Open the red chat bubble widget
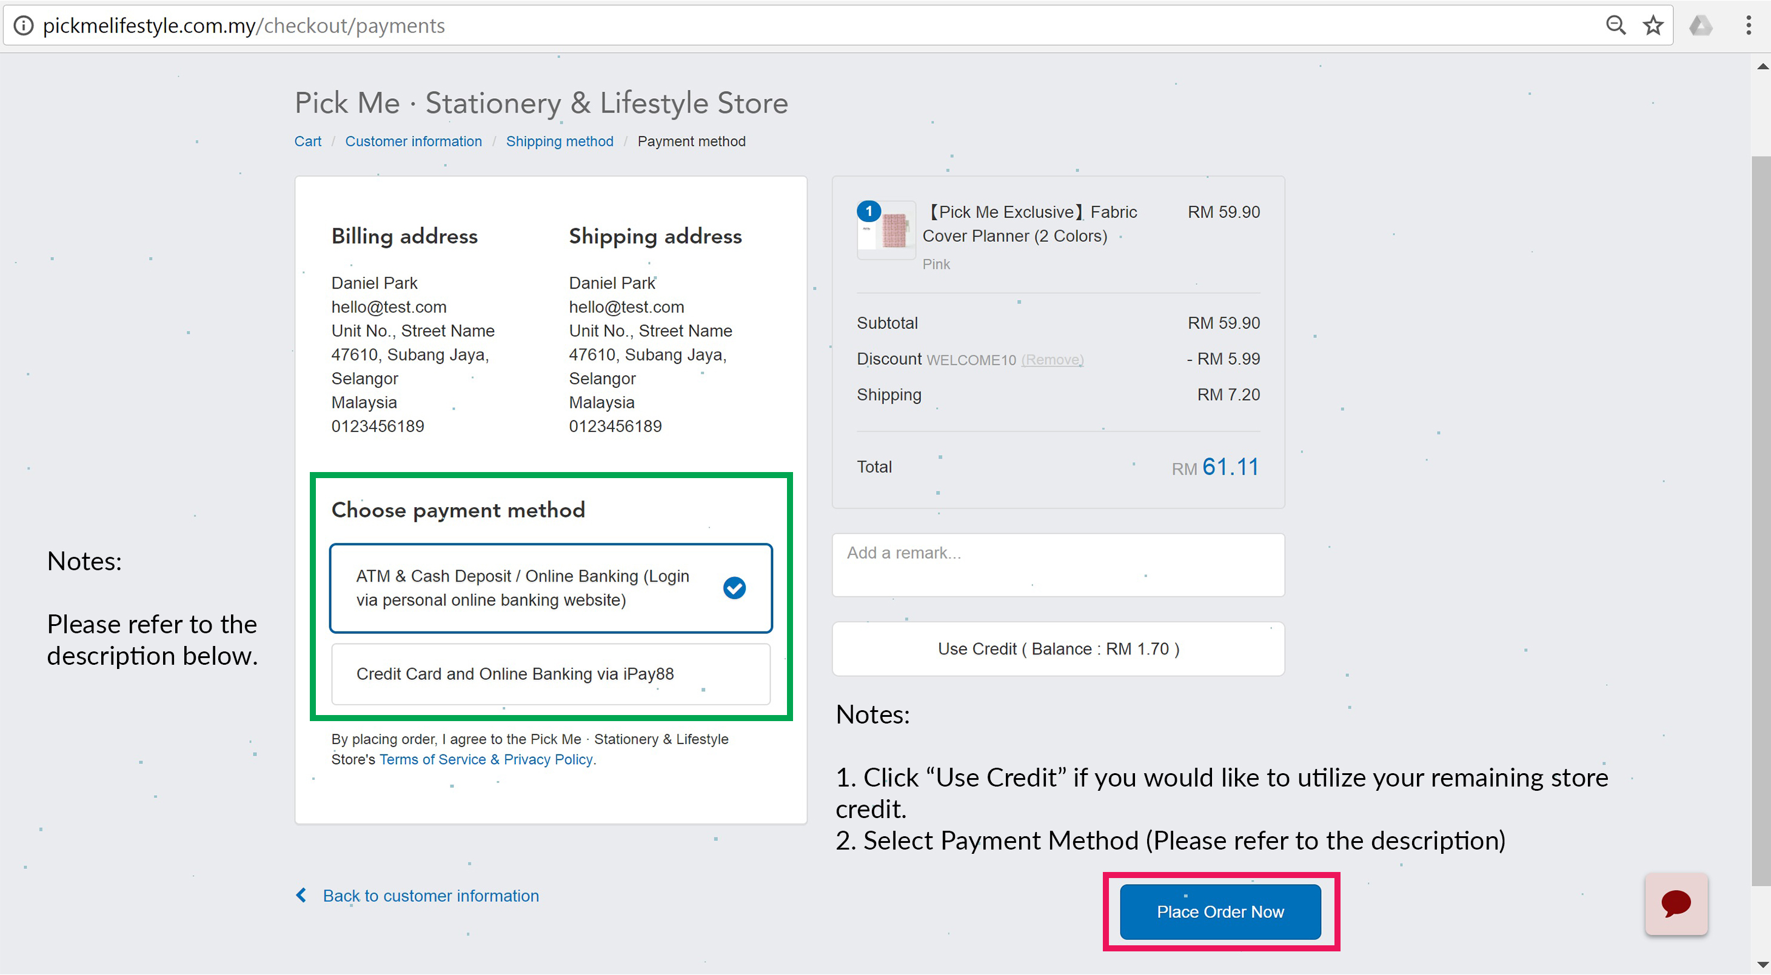 [1676, 903]
